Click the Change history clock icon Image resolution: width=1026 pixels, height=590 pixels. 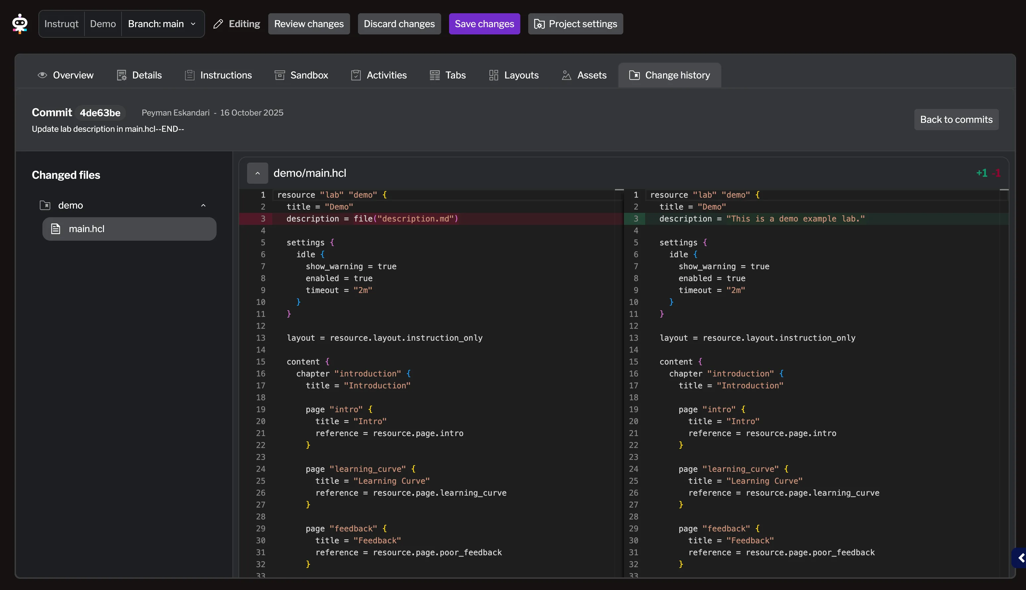tap(634, 75)
